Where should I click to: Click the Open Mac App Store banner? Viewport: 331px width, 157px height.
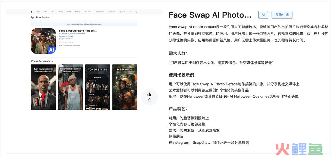pos(84,24)
